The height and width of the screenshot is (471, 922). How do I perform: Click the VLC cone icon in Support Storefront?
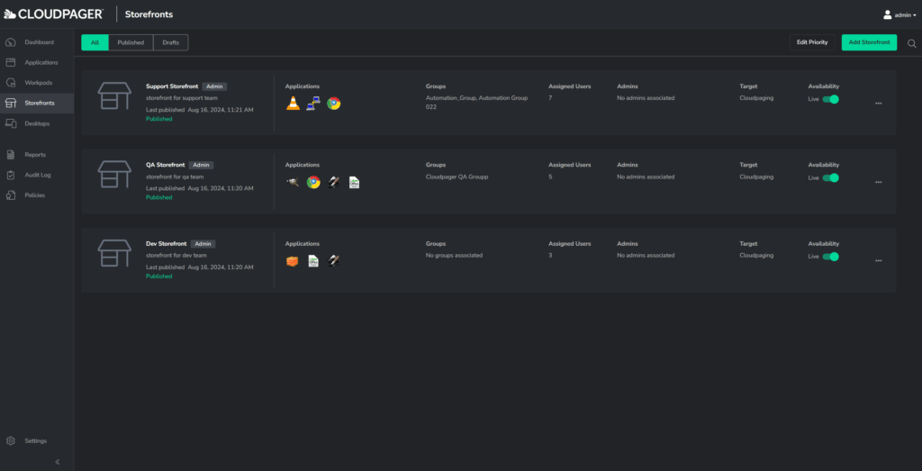pos(293,104)
